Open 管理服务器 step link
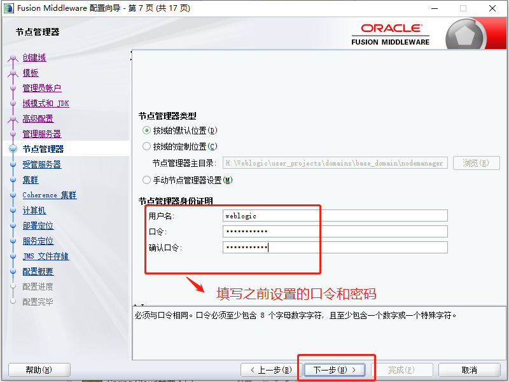This screenshot has width=509, height=382. click(42, 134)
